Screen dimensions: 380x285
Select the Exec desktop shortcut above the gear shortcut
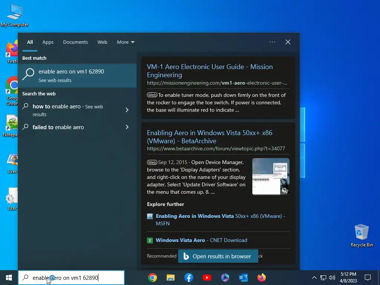click(12, 164)
